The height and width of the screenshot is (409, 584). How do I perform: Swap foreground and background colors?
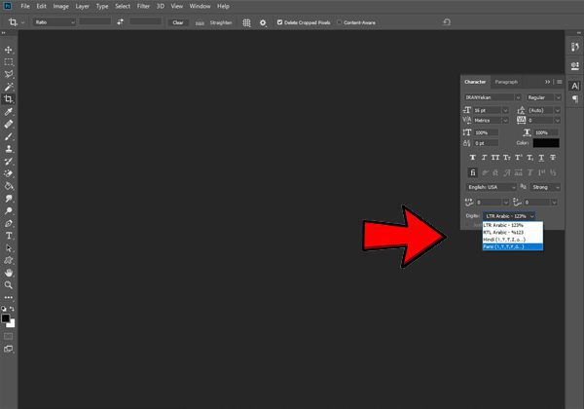coord(12,309)
